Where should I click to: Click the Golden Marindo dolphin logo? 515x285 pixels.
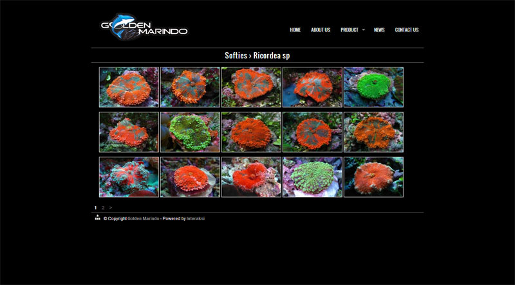[x=144, y=27]
